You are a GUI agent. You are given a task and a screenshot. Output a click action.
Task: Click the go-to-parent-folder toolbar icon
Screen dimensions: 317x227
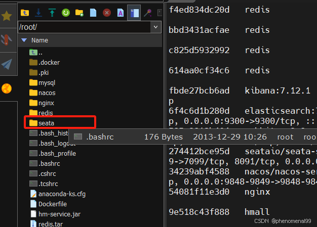(x=25, y=13)
